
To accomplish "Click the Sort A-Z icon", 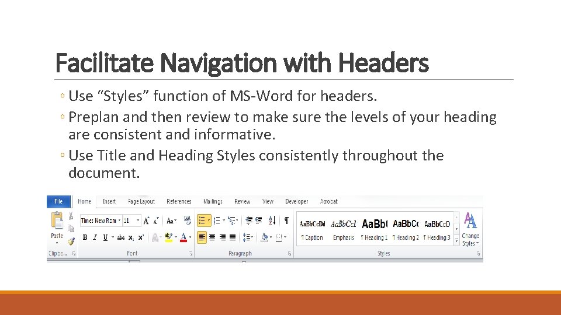I will click(272, 220).
